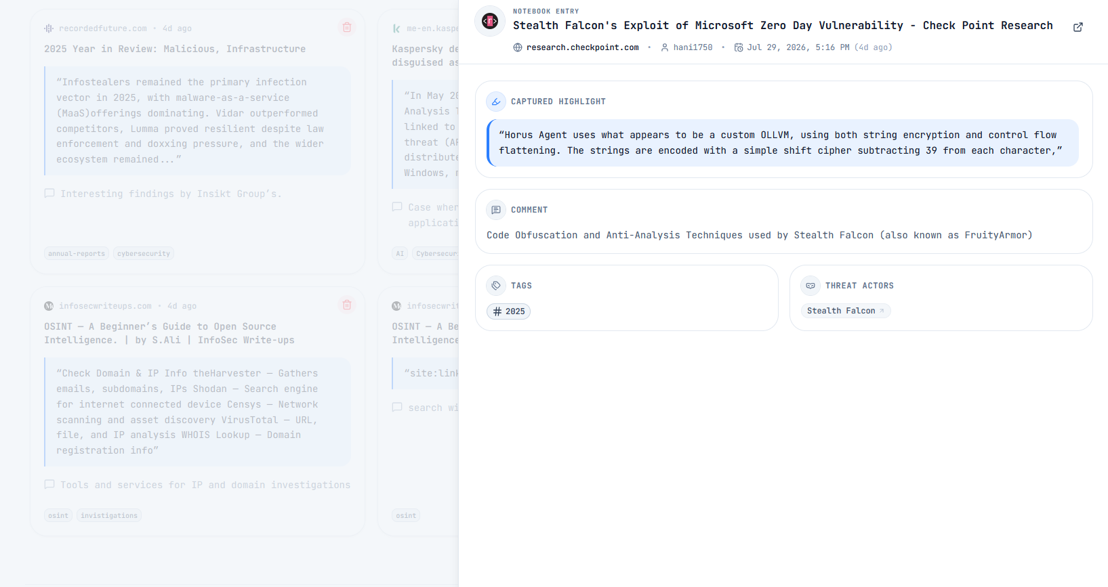
Task: Click the Check Point source logo icon
Action: [x=490, y=22]
